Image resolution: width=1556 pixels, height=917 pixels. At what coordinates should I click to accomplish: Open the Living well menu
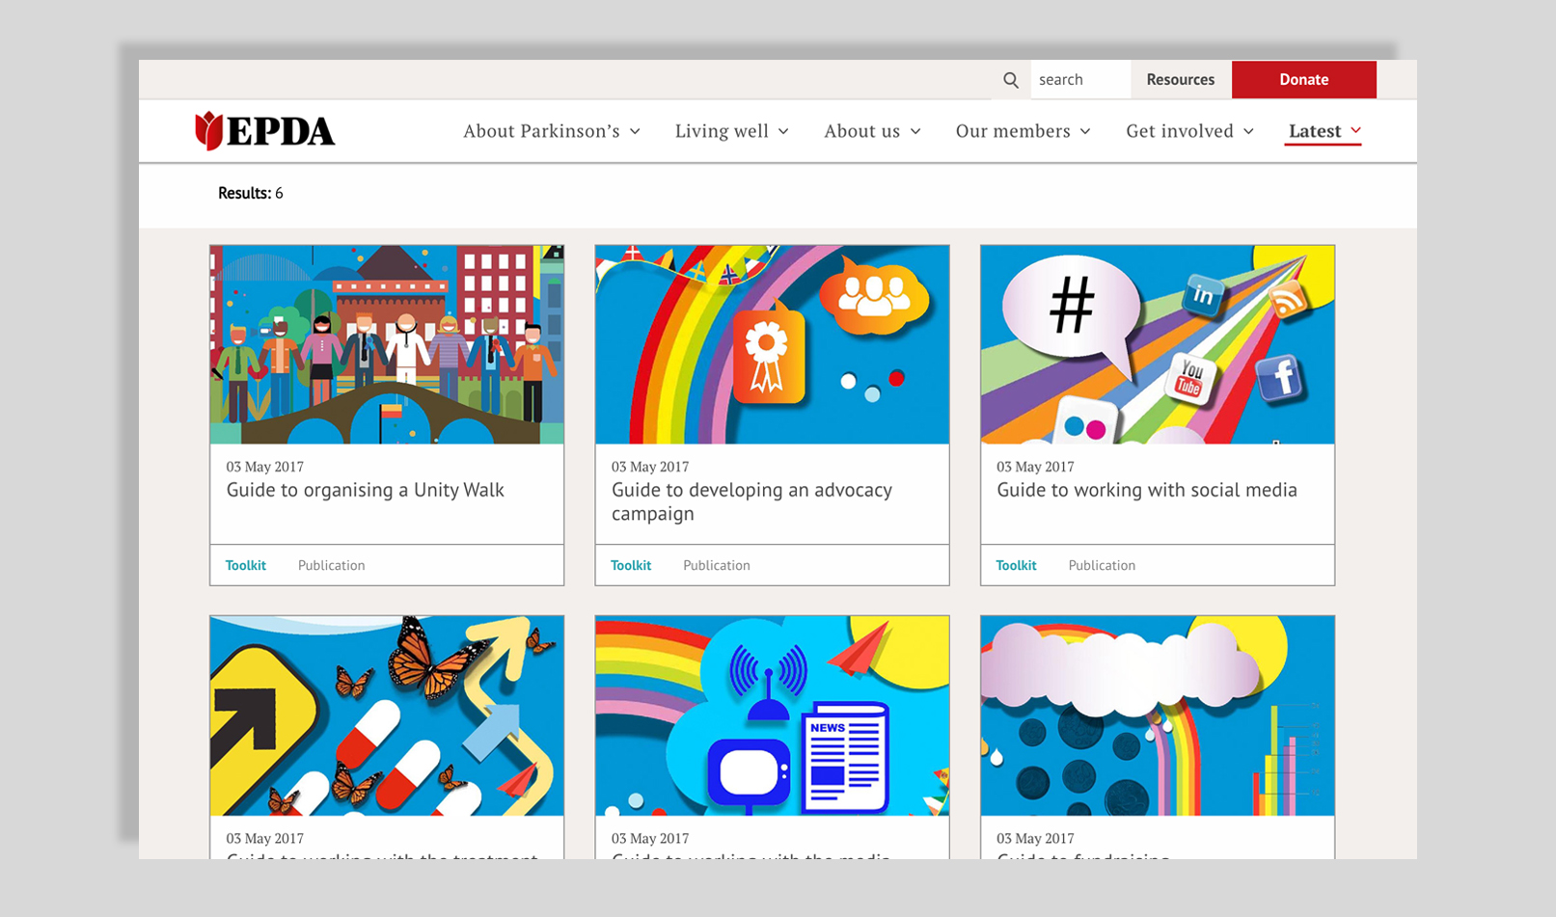(x=732, y=131)
